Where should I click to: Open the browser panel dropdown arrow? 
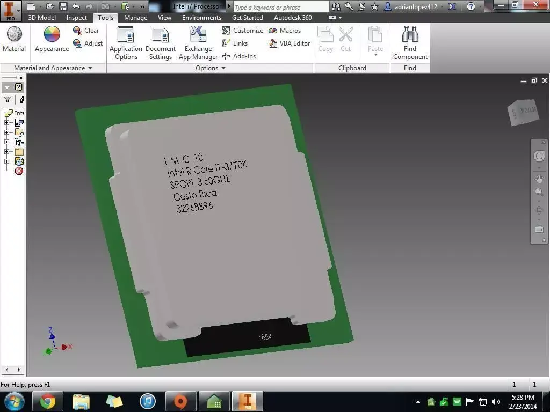pos(7,87)
